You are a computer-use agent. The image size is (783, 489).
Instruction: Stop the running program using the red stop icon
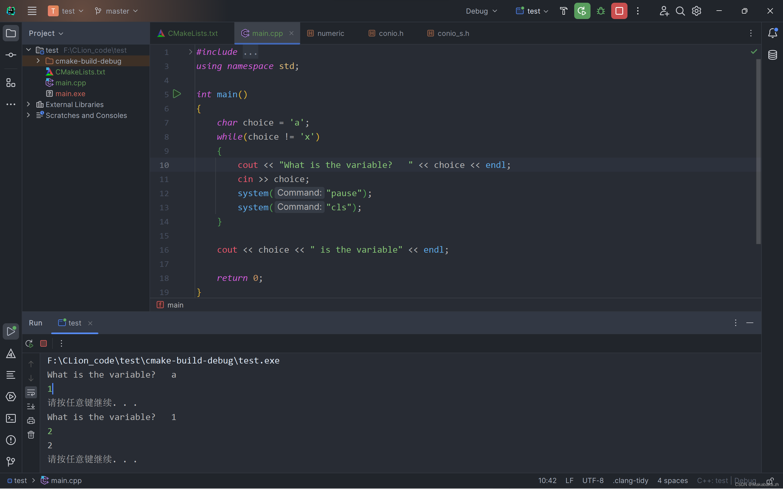(619, 11)
